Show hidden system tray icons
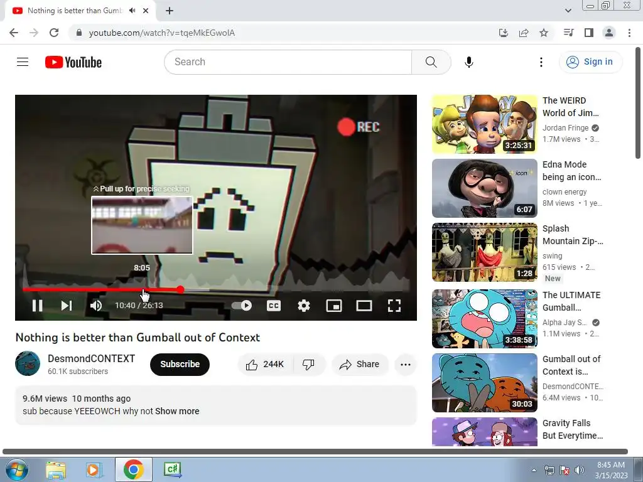 [534, 470]
